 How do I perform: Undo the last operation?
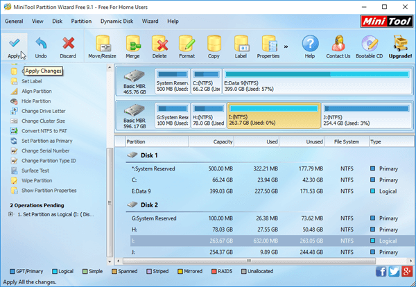pos(41,47)
